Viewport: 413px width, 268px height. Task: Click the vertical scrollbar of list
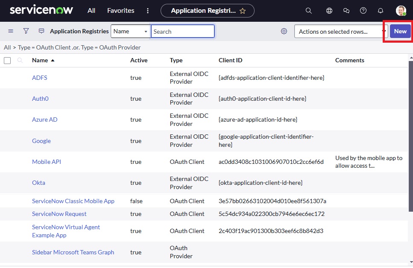(x=410, y=136)
